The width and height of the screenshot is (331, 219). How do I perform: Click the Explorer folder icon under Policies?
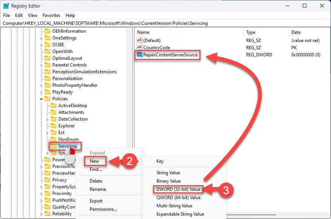[x=54, y=126]
